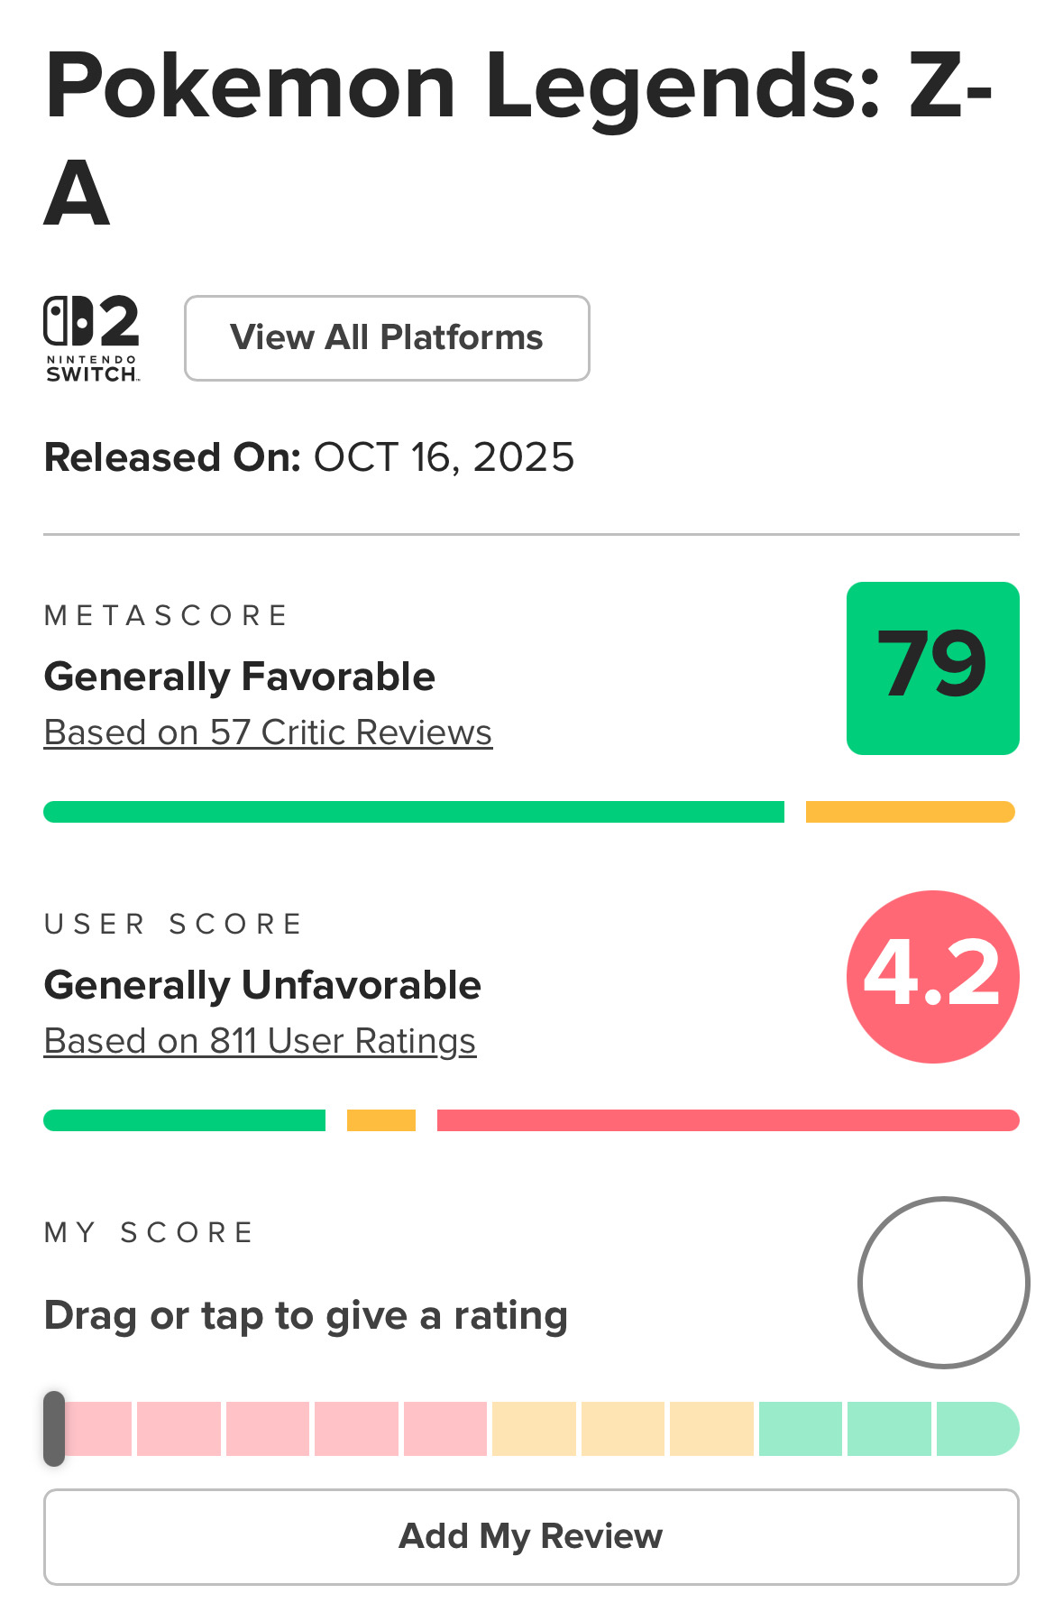
Task: Click the gray rating slider handle
Action: [x=54, y=1429]
